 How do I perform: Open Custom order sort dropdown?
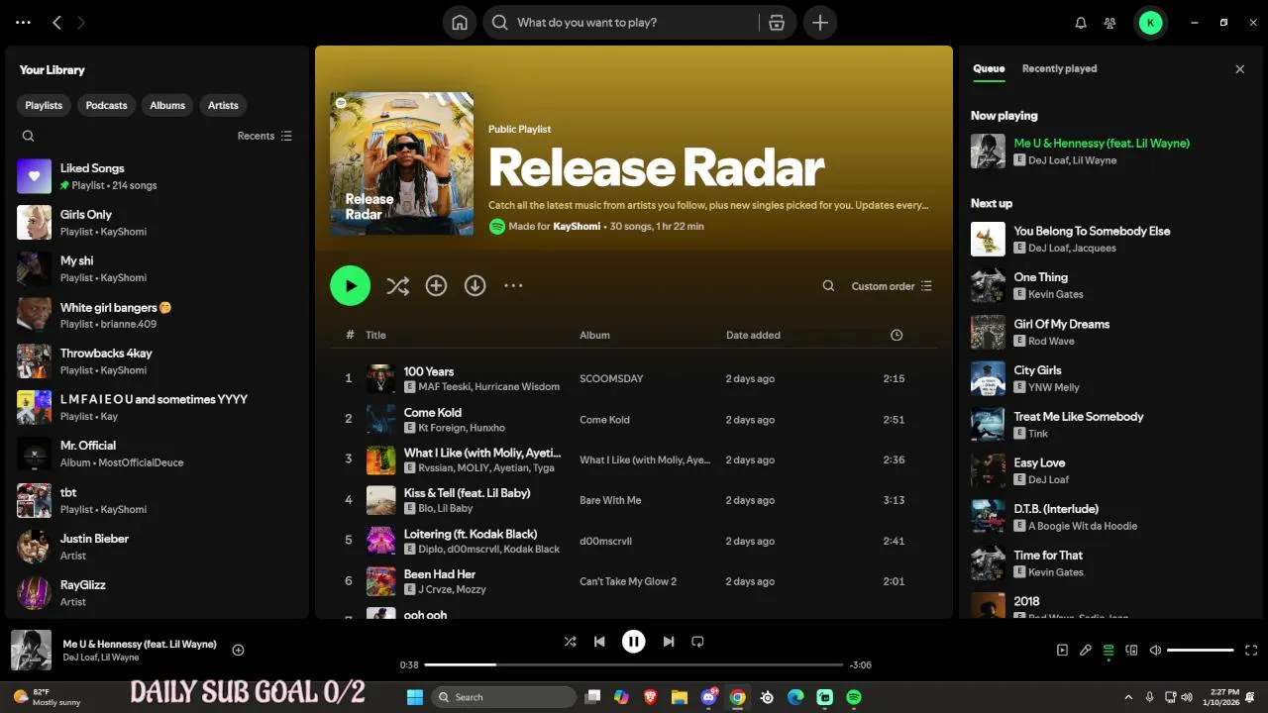[892, 286]
